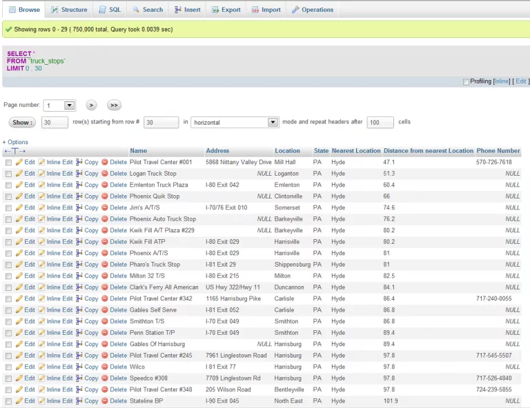Click the Copy icon for Jim's A/T/S row
The width and height of the screenshot is (530, 408).
click(79, 207)
